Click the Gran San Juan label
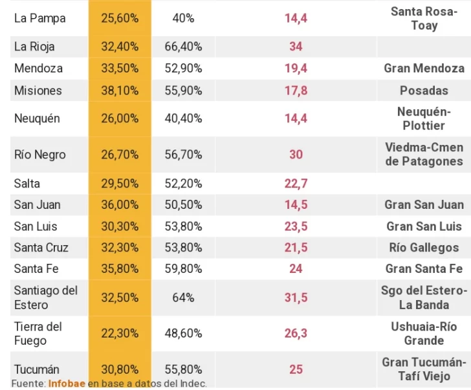Viewport: 471px width, 390px height. pos(424,204)
